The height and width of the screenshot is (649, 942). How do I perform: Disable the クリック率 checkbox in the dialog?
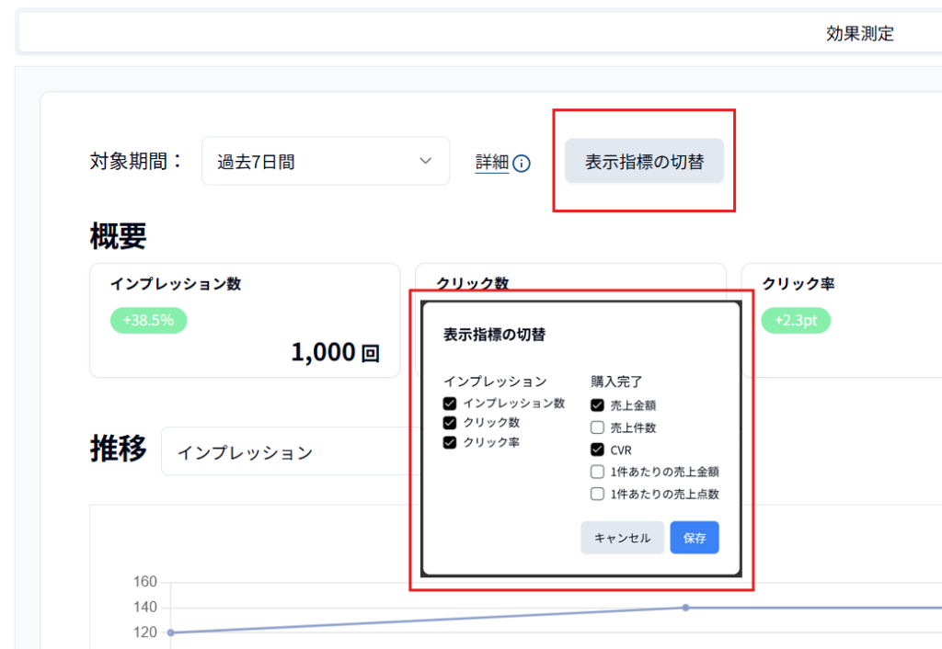point(450,442)
